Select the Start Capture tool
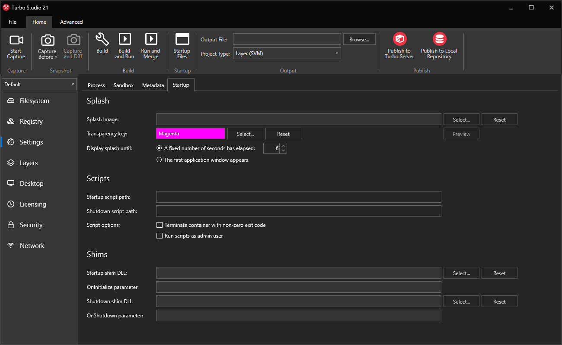 (x=16, y=46)
